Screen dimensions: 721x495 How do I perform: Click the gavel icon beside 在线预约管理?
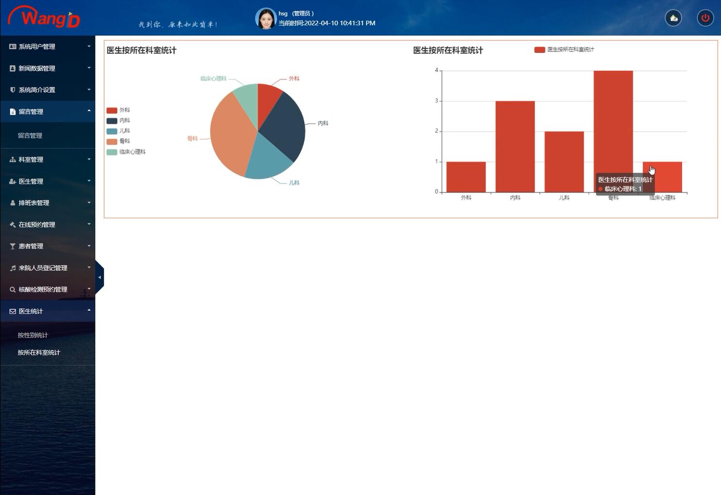click(x=13, y=224)
